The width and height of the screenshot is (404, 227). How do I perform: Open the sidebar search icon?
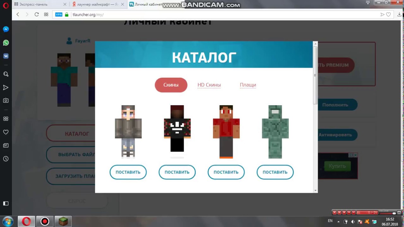[6, 74]
